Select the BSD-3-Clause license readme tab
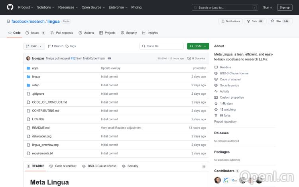299x187 pixels. 99,166
